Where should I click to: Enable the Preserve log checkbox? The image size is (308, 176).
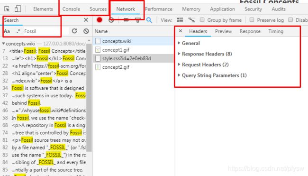[x=252, y=20]
